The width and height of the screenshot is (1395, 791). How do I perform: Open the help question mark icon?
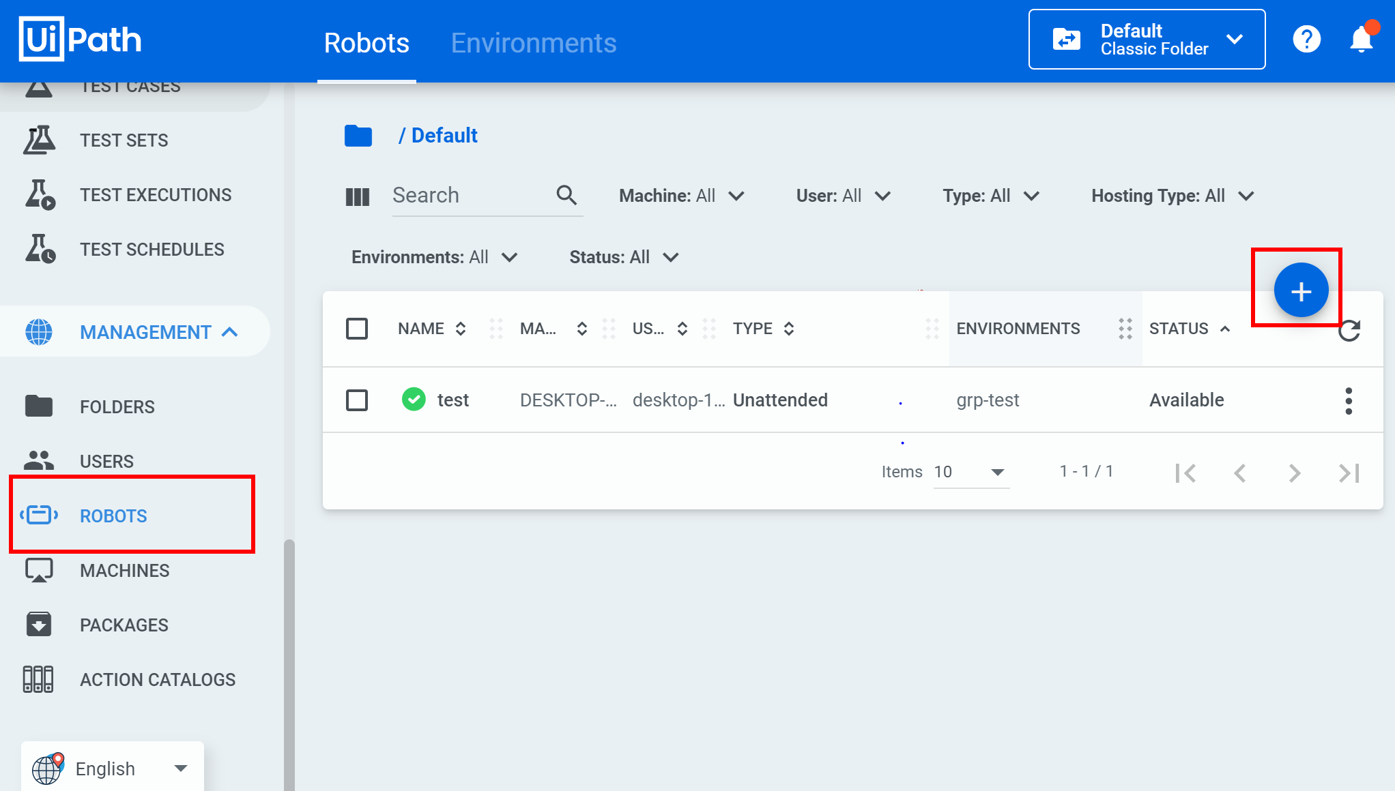pyautogui.click(x=1306, y=40)
